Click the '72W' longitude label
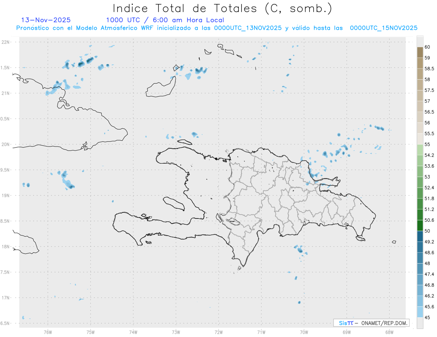Image resolution: width=437 pixels, height=337 pixels. click(x=219, y=332)
